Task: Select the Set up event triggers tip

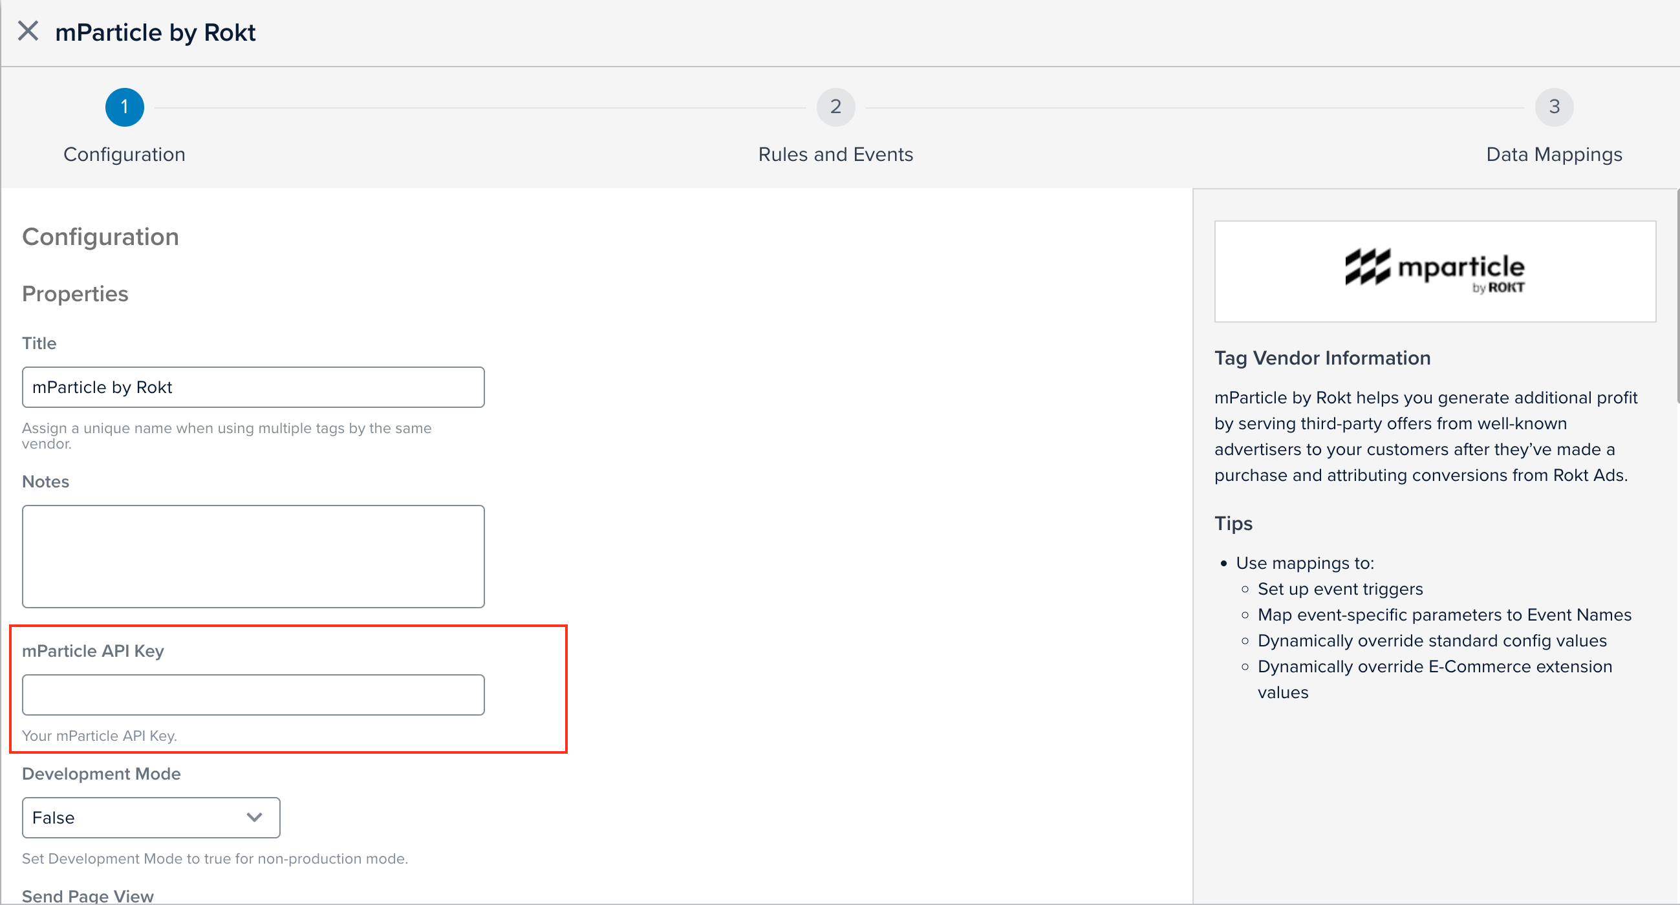Action: [x=1340, y=588]
